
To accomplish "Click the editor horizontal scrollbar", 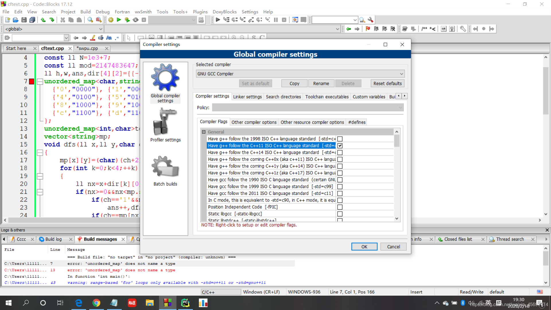I will tap(273, 220).
